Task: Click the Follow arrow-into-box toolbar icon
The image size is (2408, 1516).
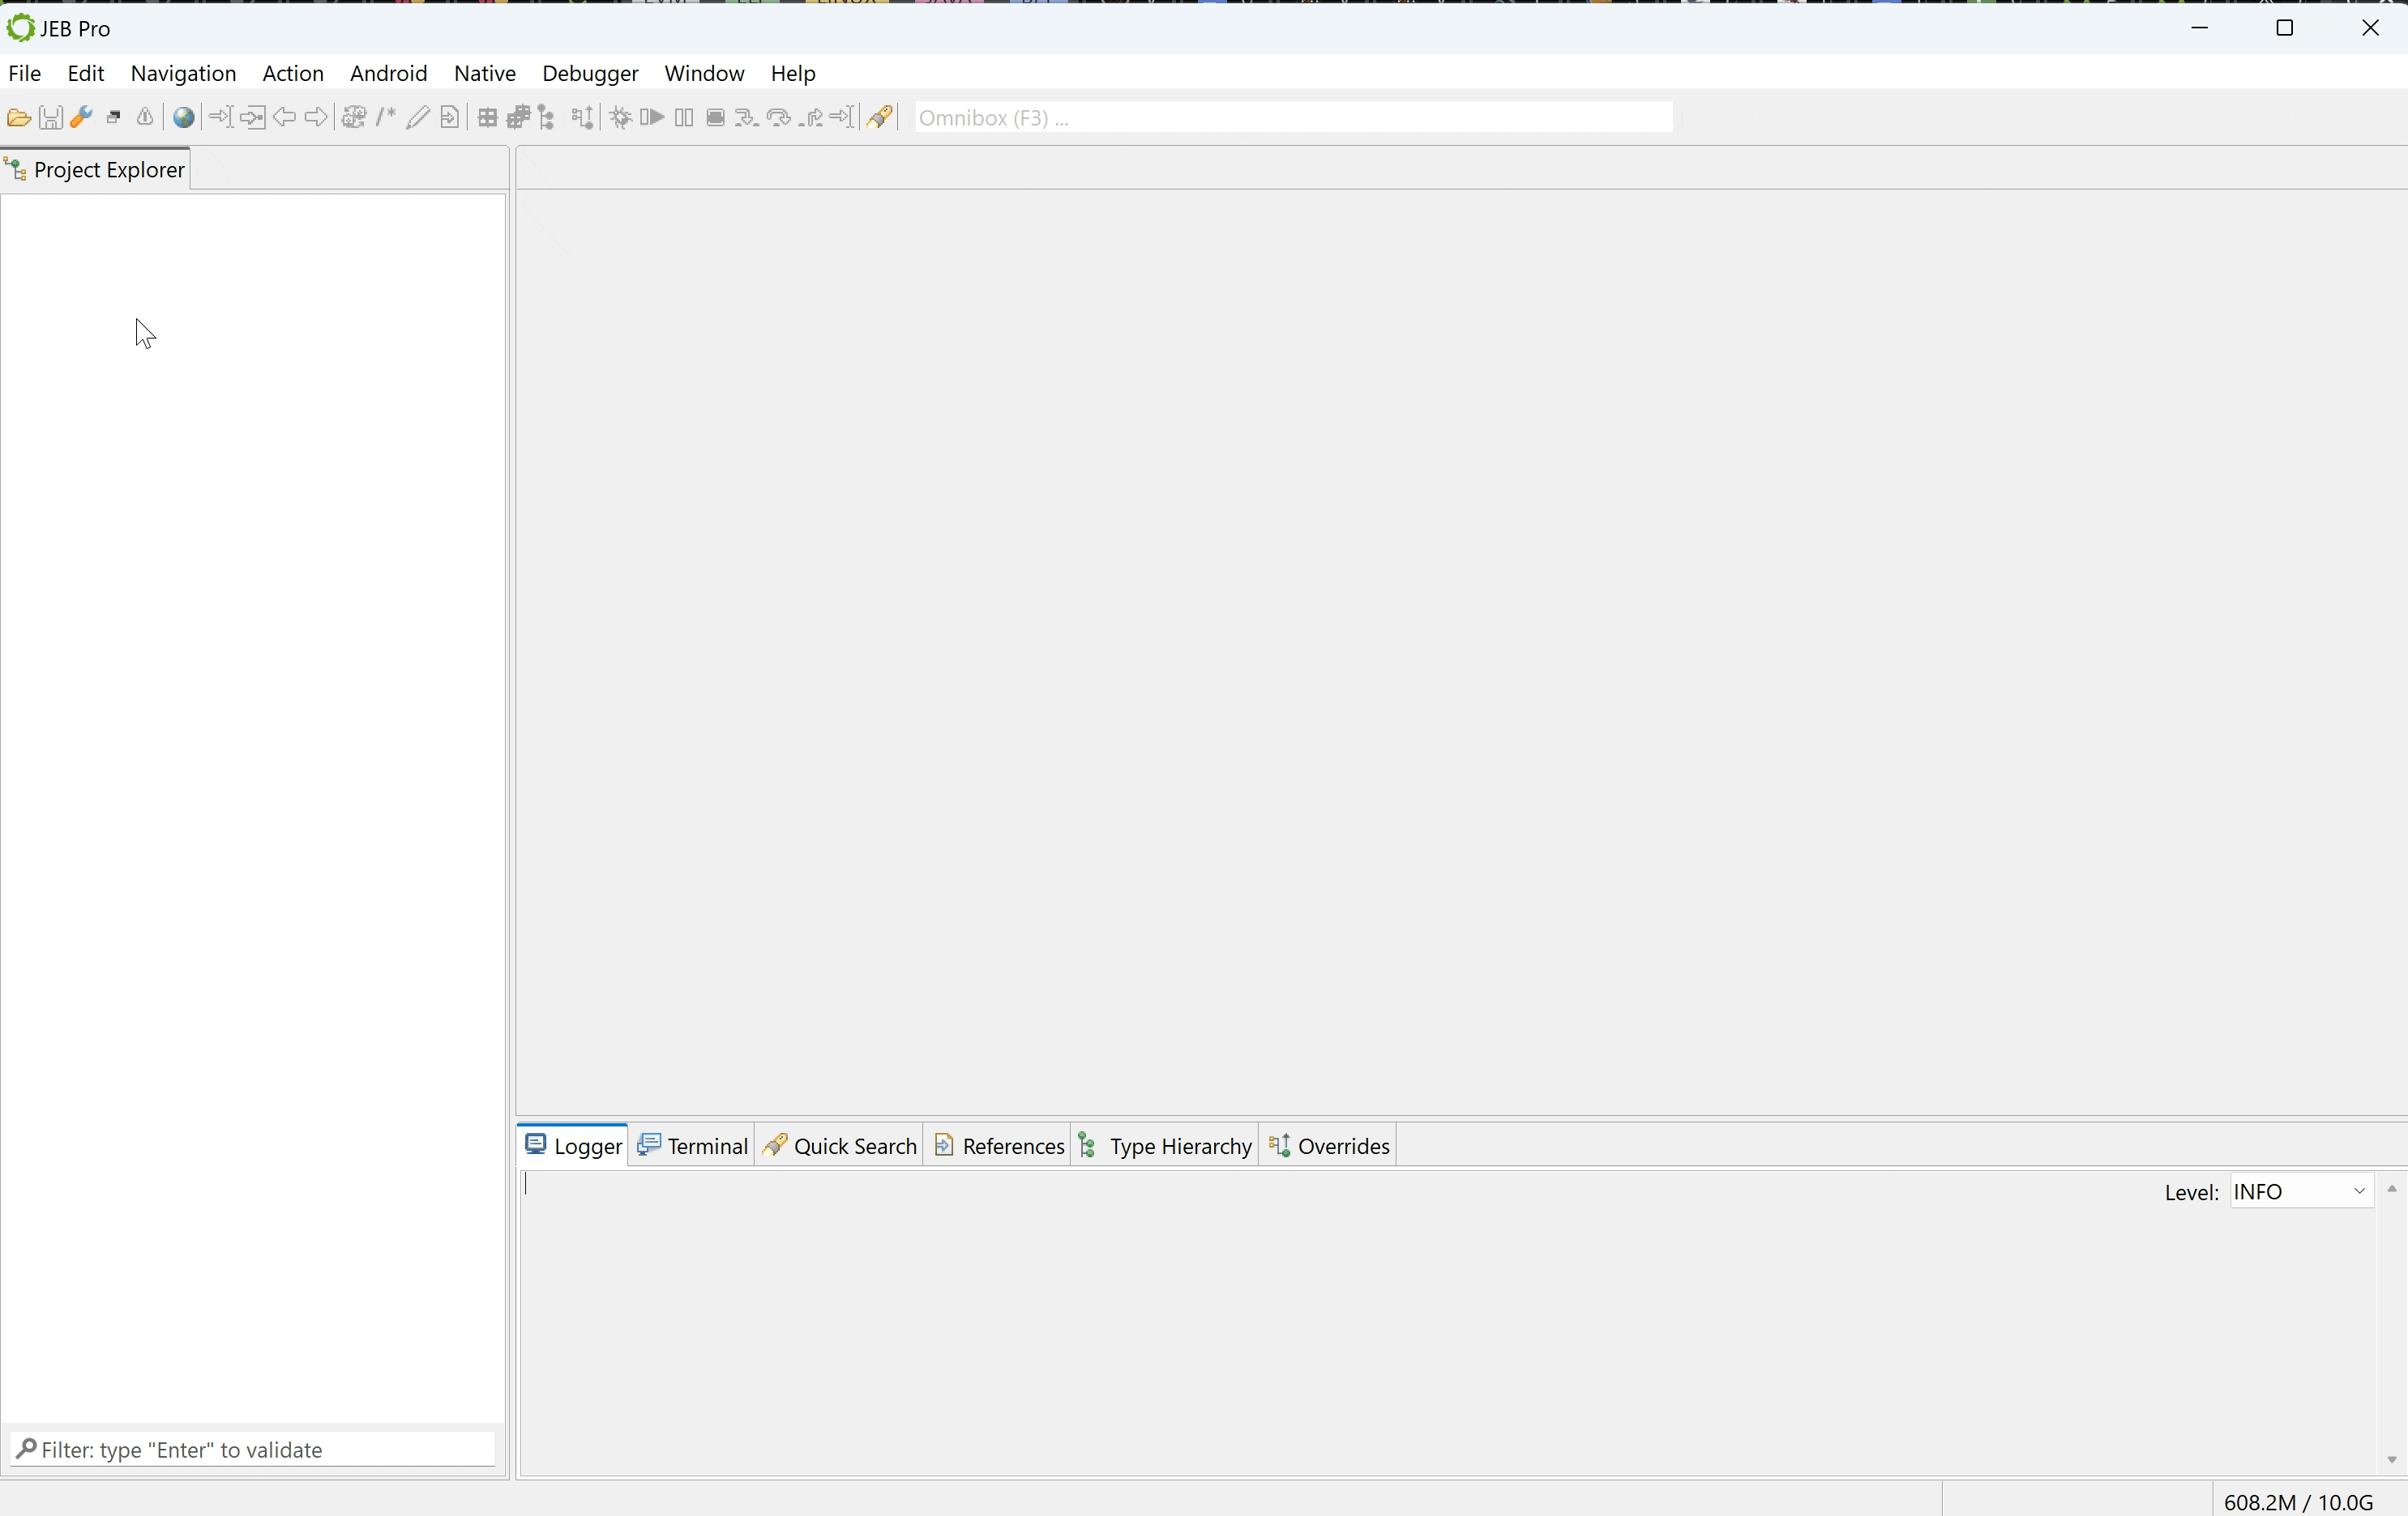Action: pyautogui.click(x=253, y=118)
